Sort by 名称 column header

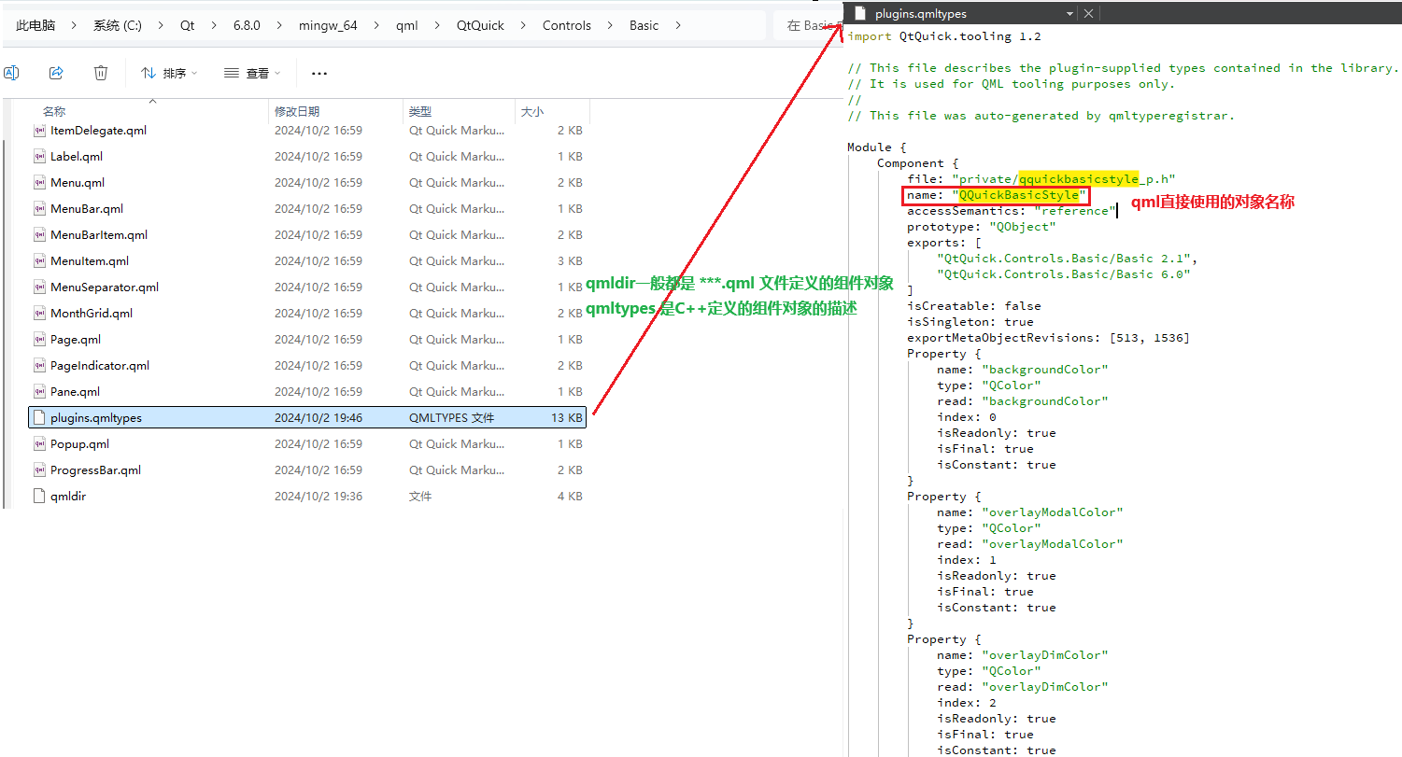pyautogui.click(x=54, y=111)
